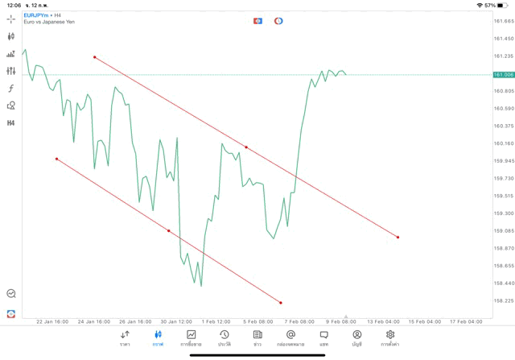Click the red-blue clock icon atop chart
This screenshot has height=360, width=515.
(x=278, y=21)
